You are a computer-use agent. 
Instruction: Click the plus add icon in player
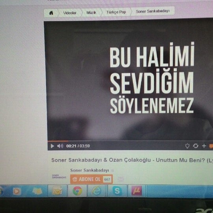click(x=204, y=146)
